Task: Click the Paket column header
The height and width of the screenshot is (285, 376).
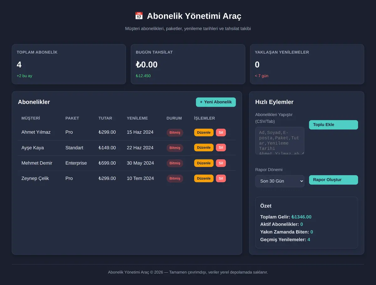Action: pos(72,118)
